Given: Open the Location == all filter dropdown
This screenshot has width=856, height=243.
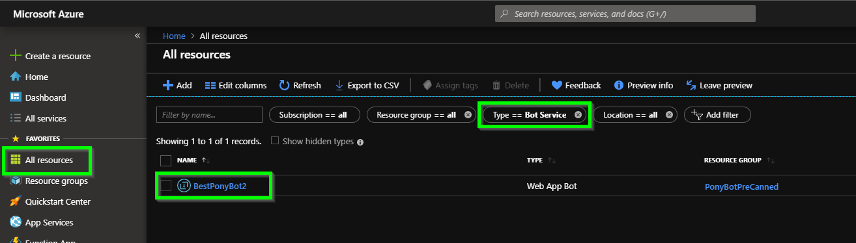Looking at the screenshot, I should coord(631,114).
